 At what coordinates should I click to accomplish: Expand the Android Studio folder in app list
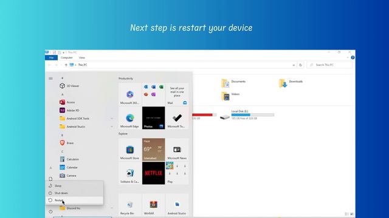(112, 127)
